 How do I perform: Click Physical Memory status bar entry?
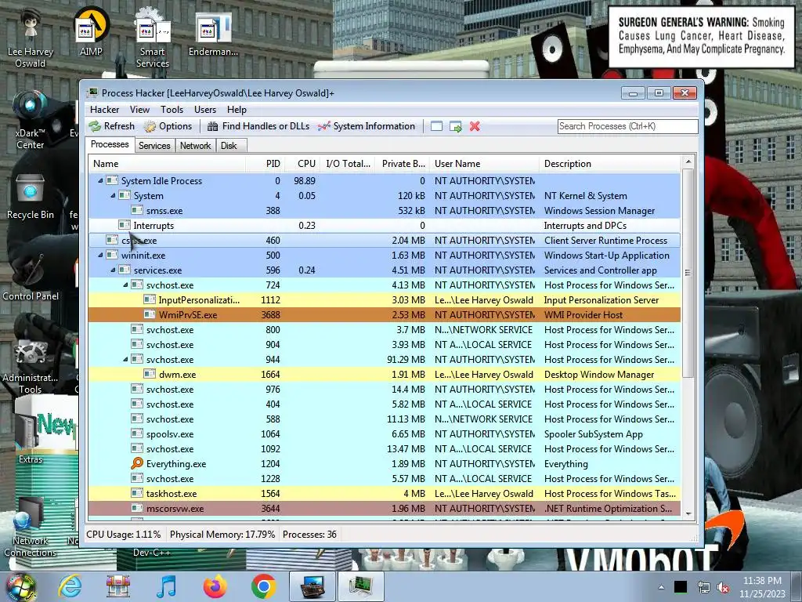(x=222, y=535)
